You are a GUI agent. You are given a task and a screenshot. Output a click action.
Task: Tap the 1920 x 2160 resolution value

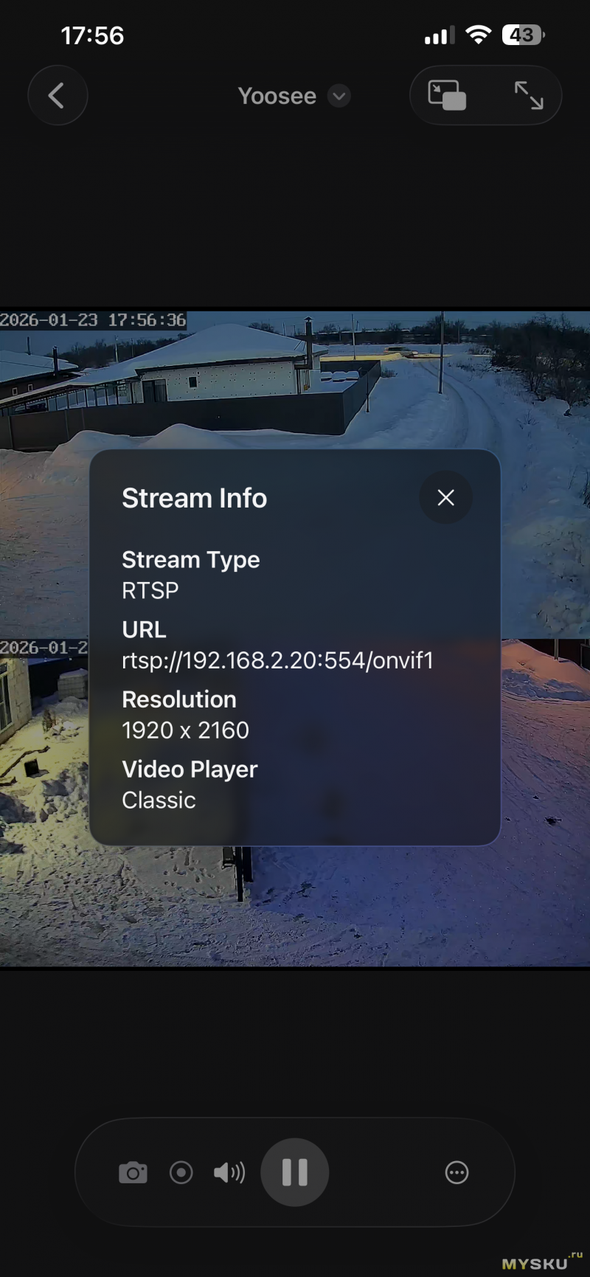[x=185, y=730]
